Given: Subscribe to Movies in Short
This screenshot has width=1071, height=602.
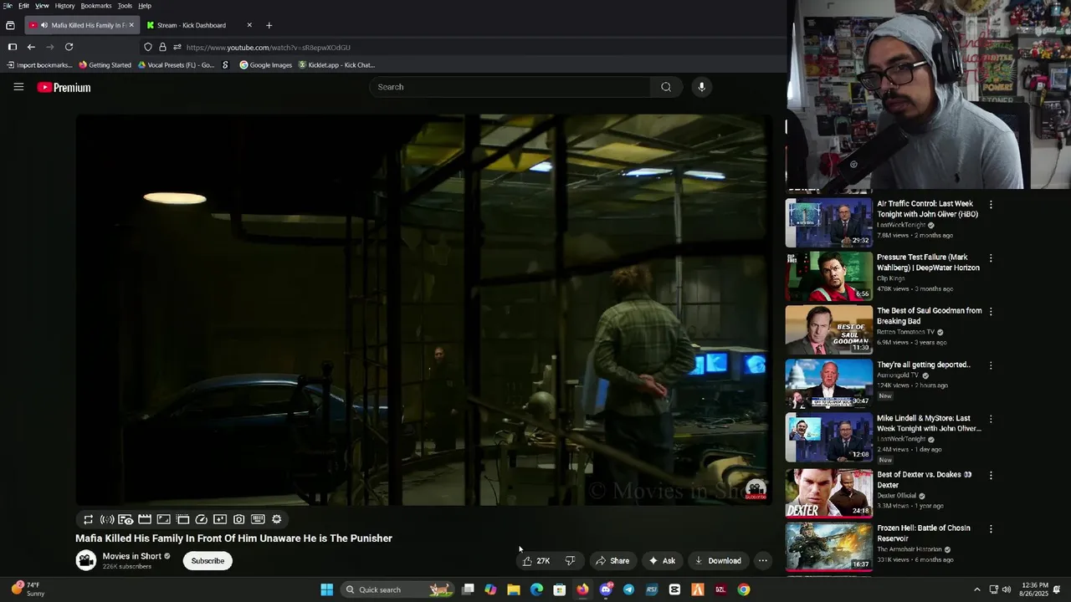Looking at the screenshot, I should pyautogui.click(x=208, y=561).
